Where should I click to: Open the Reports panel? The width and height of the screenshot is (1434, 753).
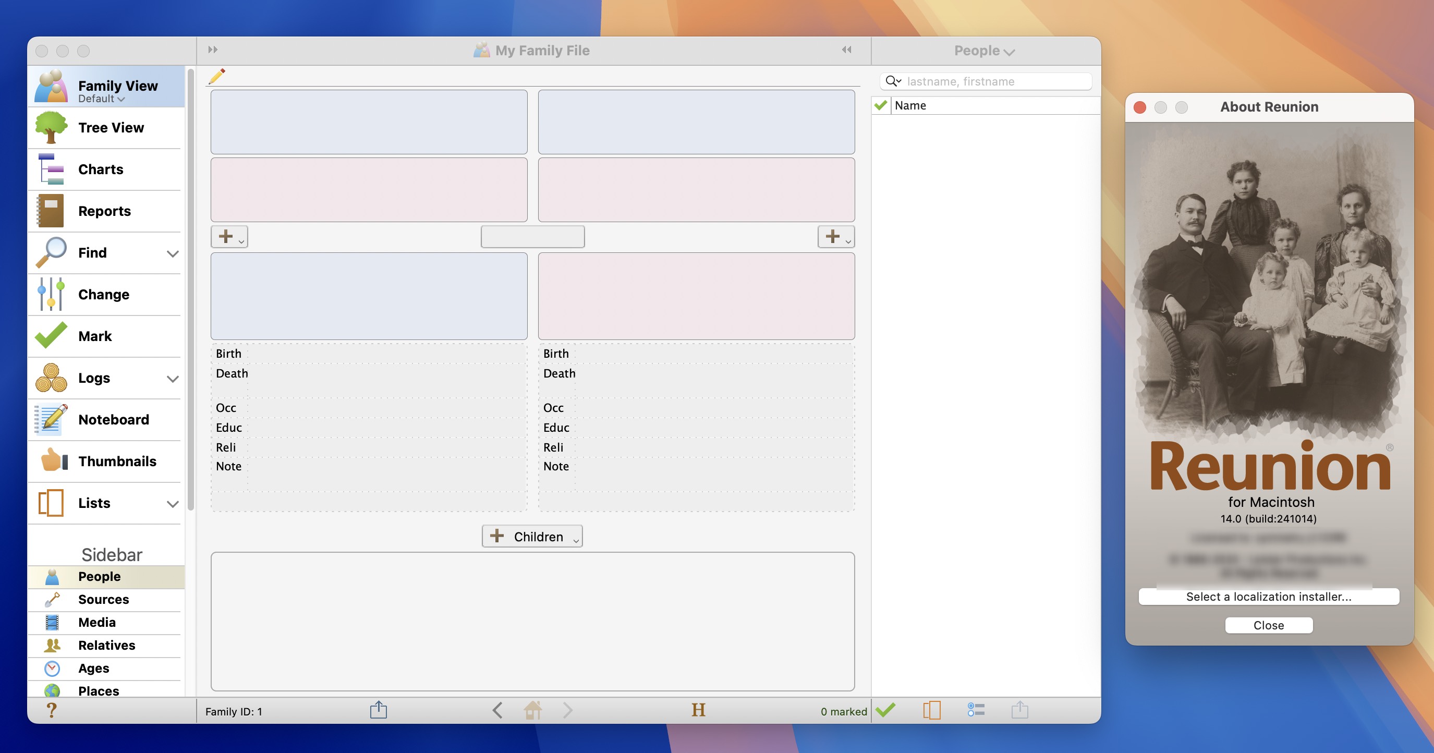click(103, 211)
